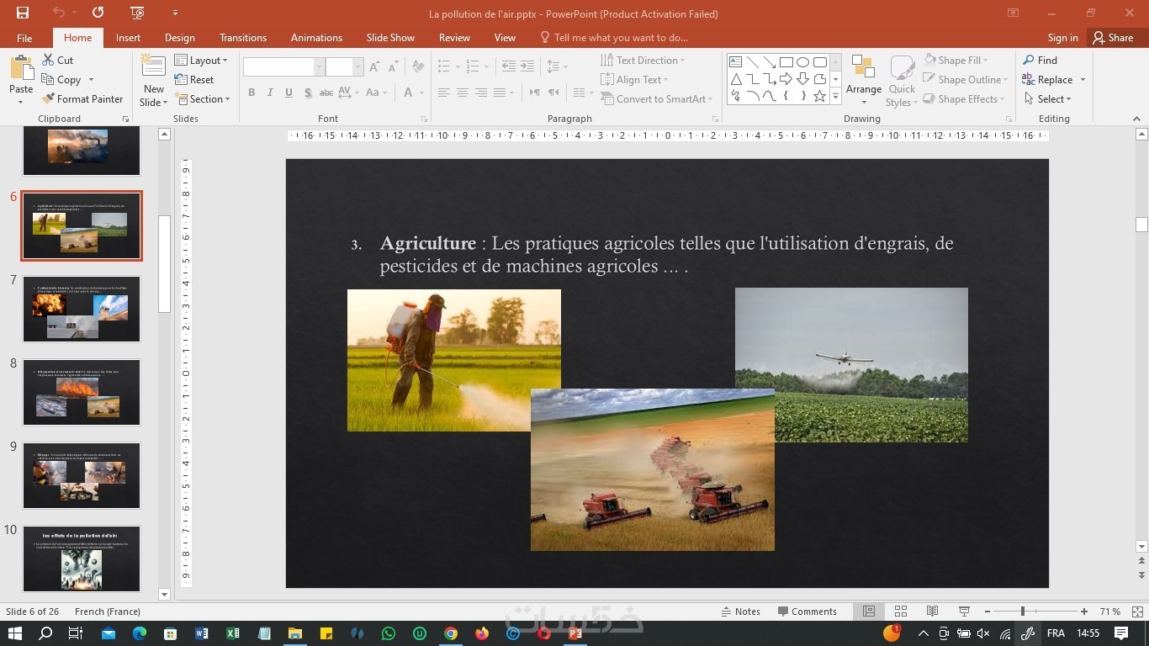Toggle Underline formatting
1149x646 pixels.
(x=289, y=93)
